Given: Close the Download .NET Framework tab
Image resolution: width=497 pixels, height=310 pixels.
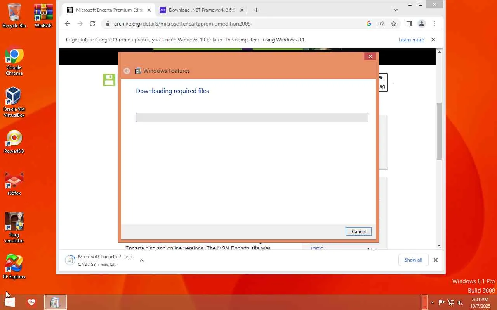Looking at the screenshot, I should 242,10.
